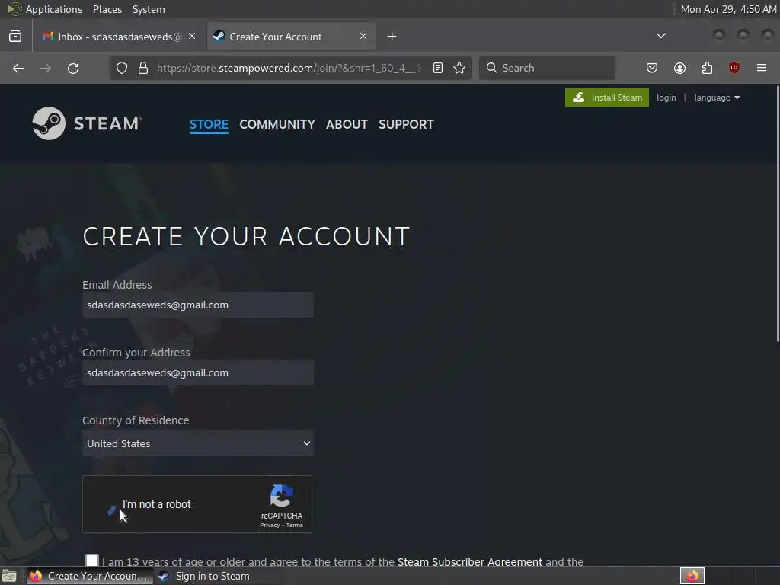Open the reCAPTCHA Terms link
Screen dimensions: 780x585
coord(295,526)
